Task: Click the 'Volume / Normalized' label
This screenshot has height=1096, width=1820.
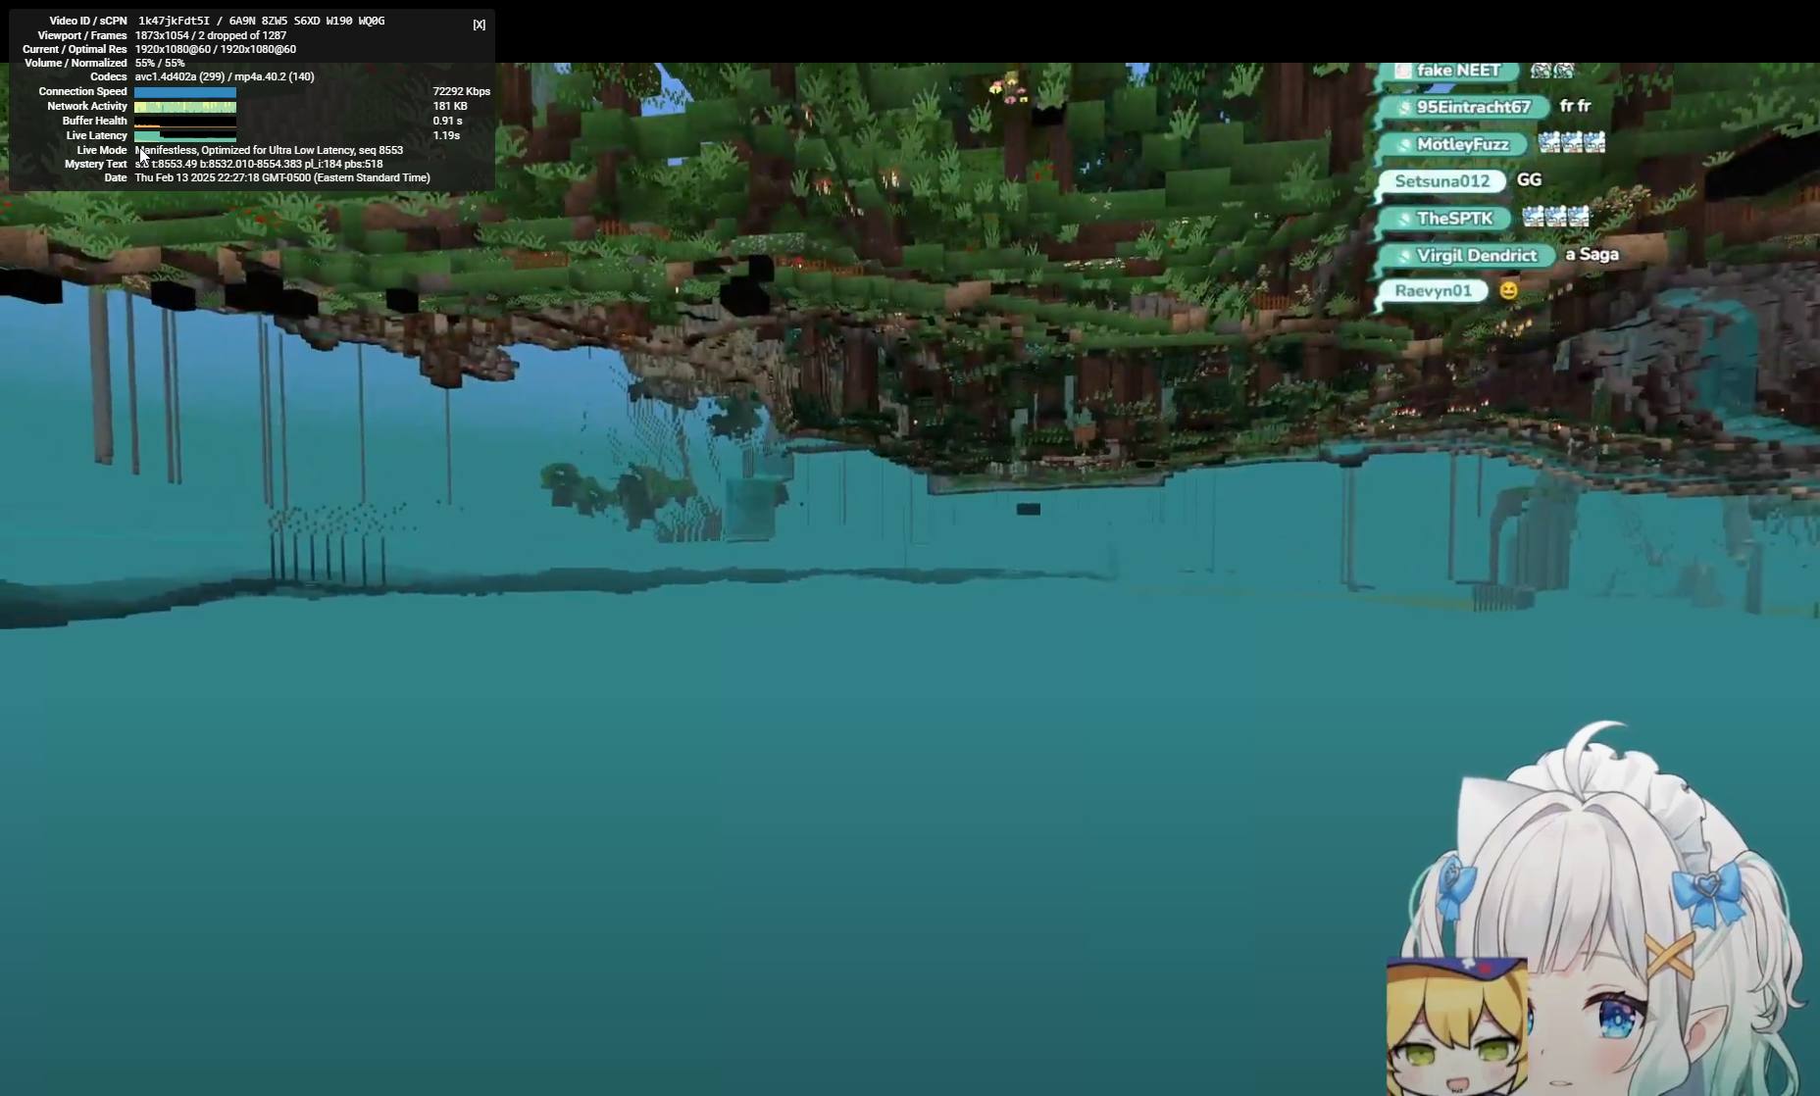Action: coord(76,63)
